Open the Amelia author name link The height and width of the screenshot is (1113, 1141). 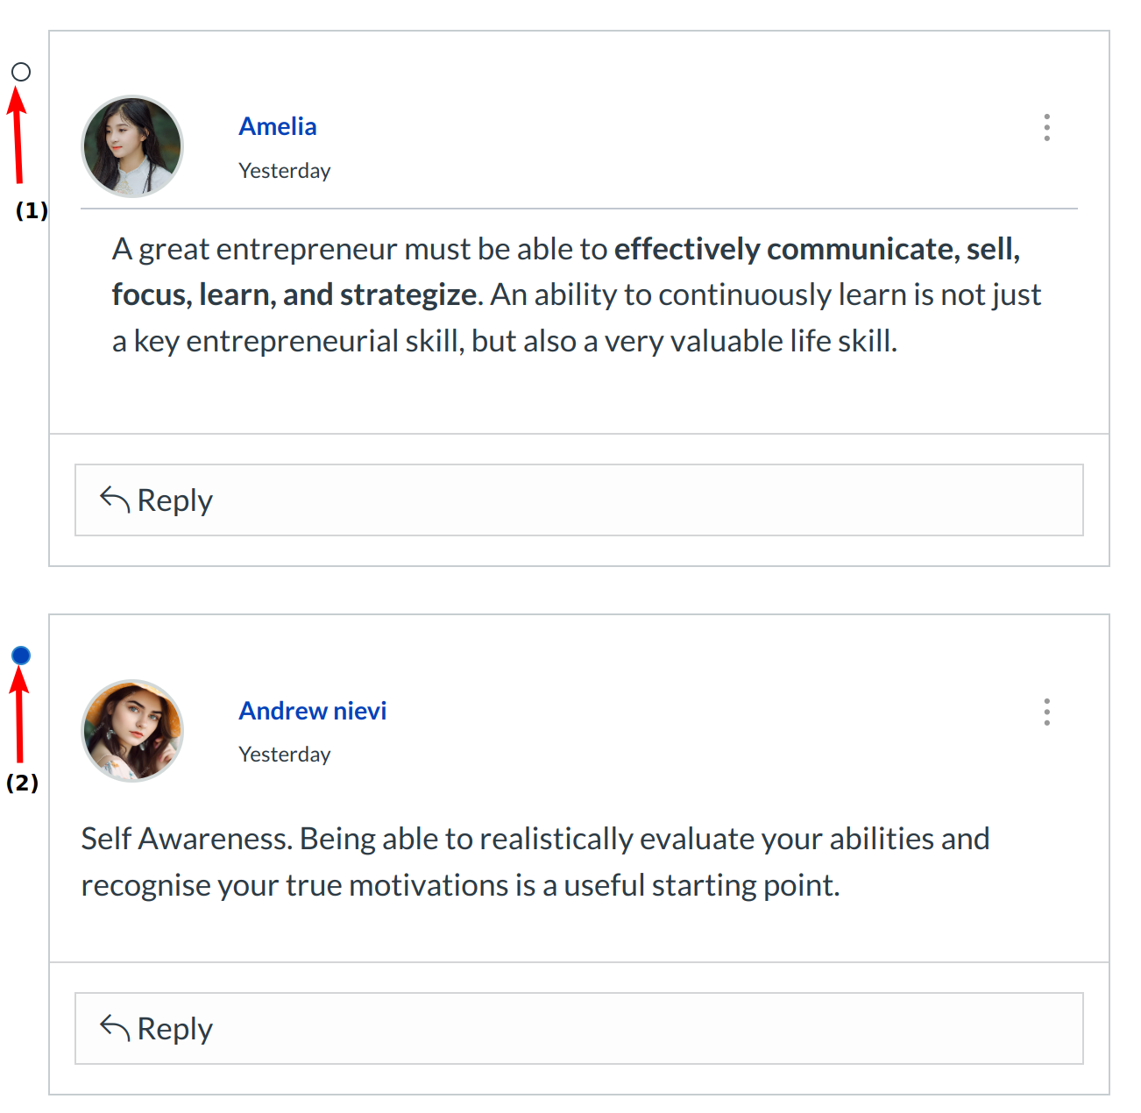278,126
